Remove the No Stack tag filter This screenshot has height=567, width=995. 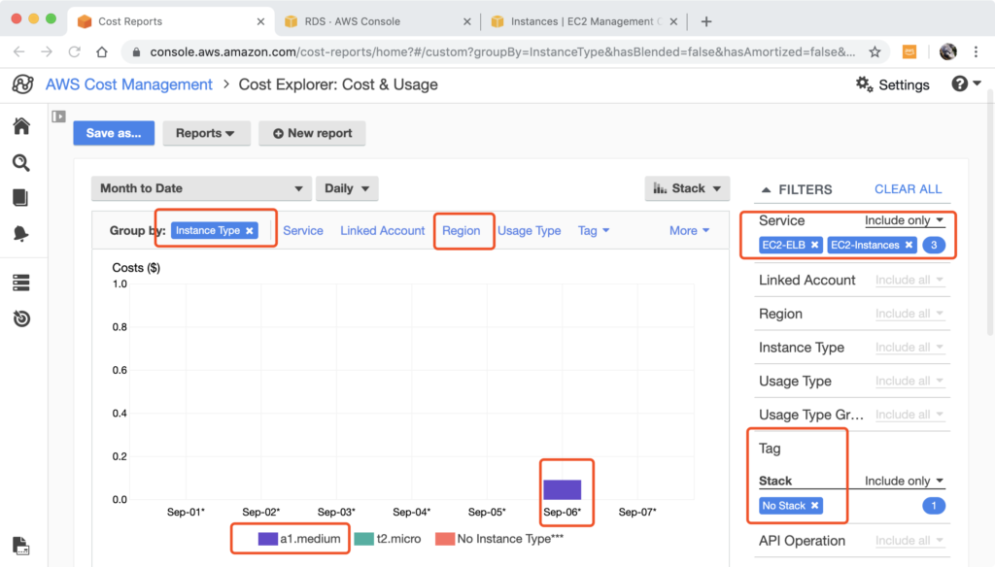(x=815, y=506)
